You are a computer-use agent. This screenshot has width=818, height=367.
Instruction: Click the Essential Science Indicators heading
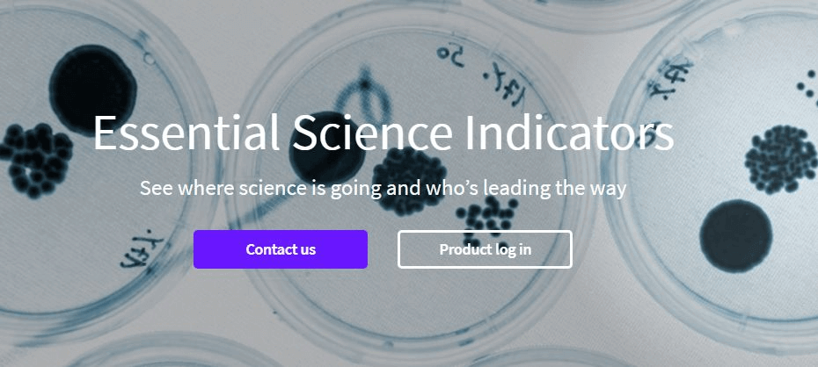383,133
